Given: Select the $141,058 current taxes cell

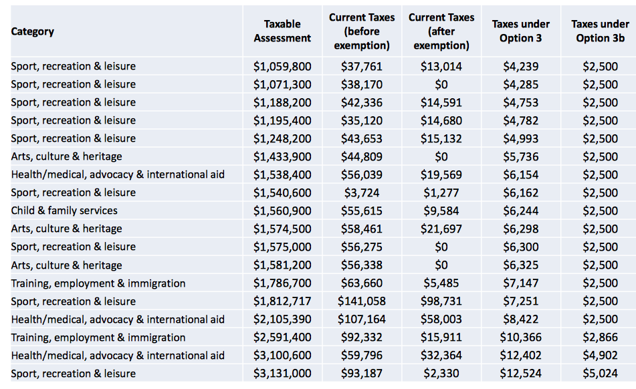Looking at the screenshot, I should pos(362,301).
